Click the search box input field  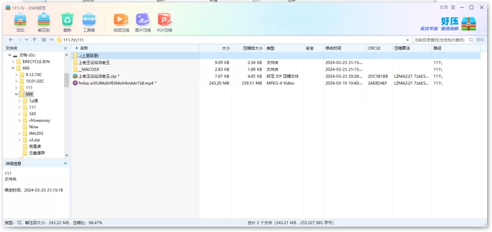pos(440,40)
